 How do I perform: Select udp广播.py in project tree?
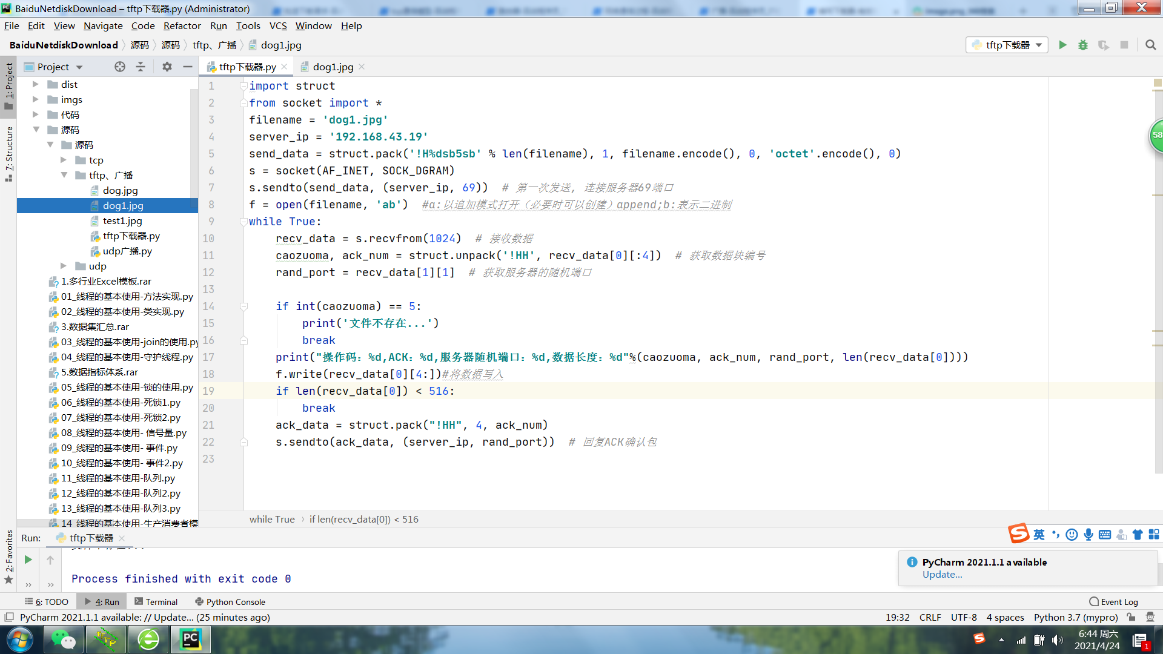pos(127,251)
